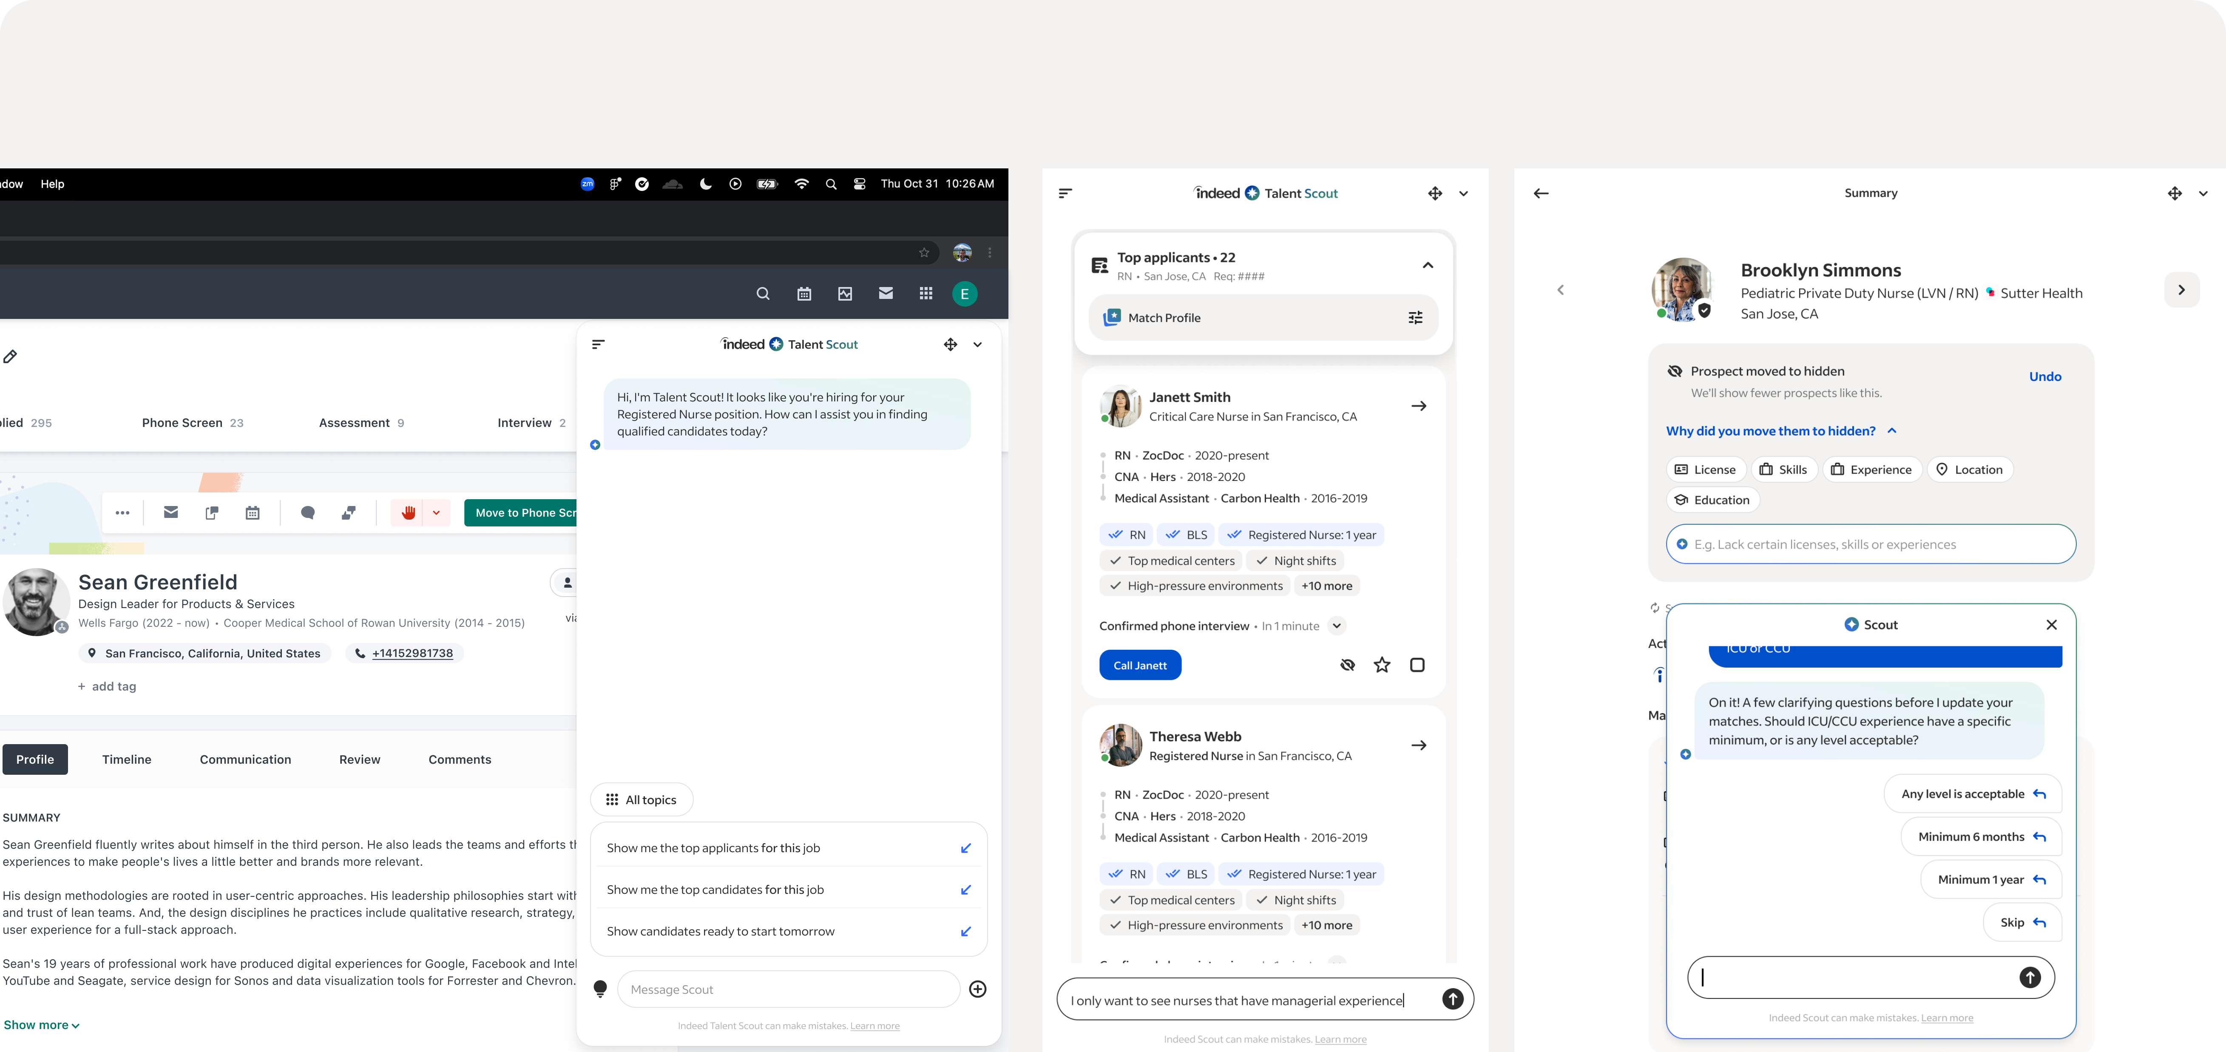Open the apps grid icon in the header
The image size is (2226, 1052).
pyautogui.click(x=926, y=294)
